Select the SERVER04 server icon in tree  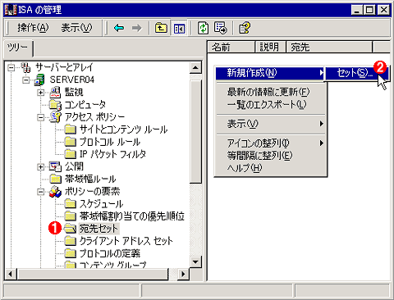coord(39,80)
